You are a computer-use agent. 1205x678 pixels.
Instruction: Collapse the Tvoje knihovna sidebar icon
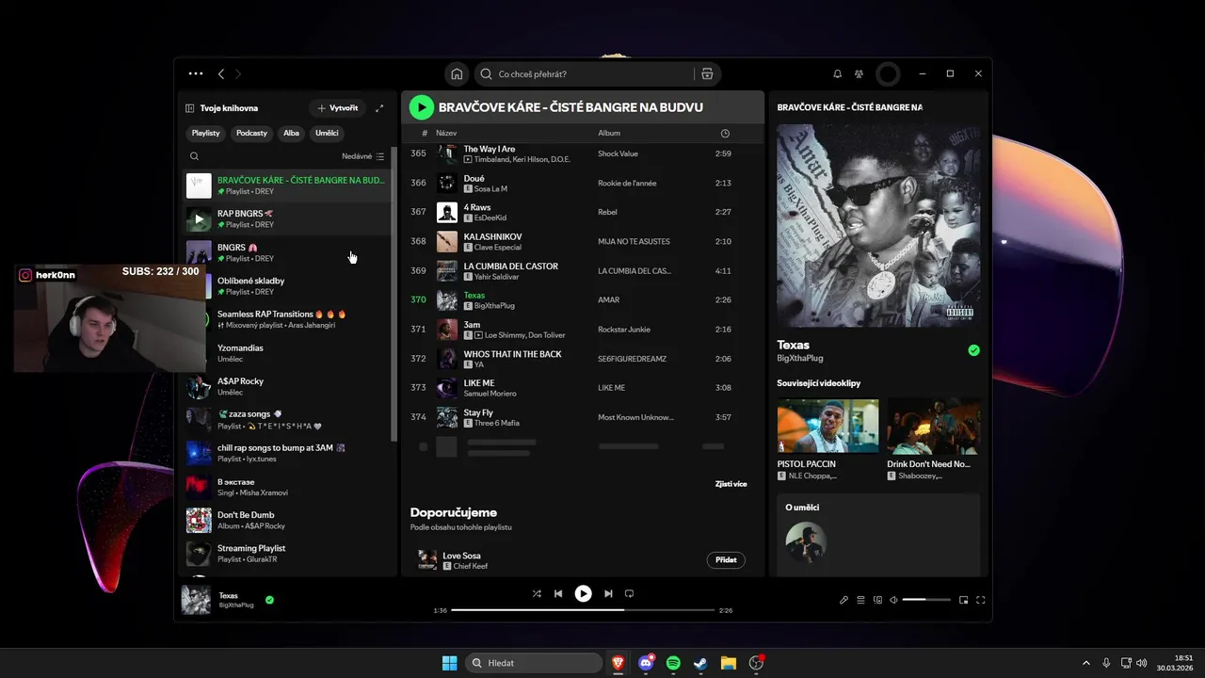190,108
